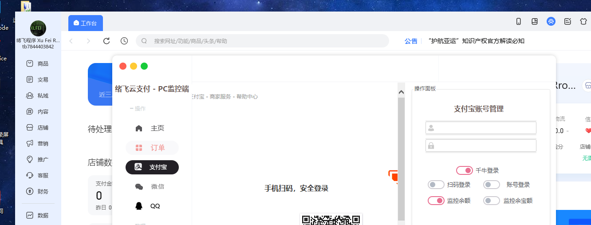Open the 营销 section in Qianniu sidebar

[x=38, y=143]
